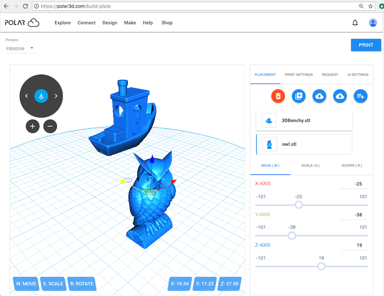
Task: Click the E: SCALE button
Action: 53,284
